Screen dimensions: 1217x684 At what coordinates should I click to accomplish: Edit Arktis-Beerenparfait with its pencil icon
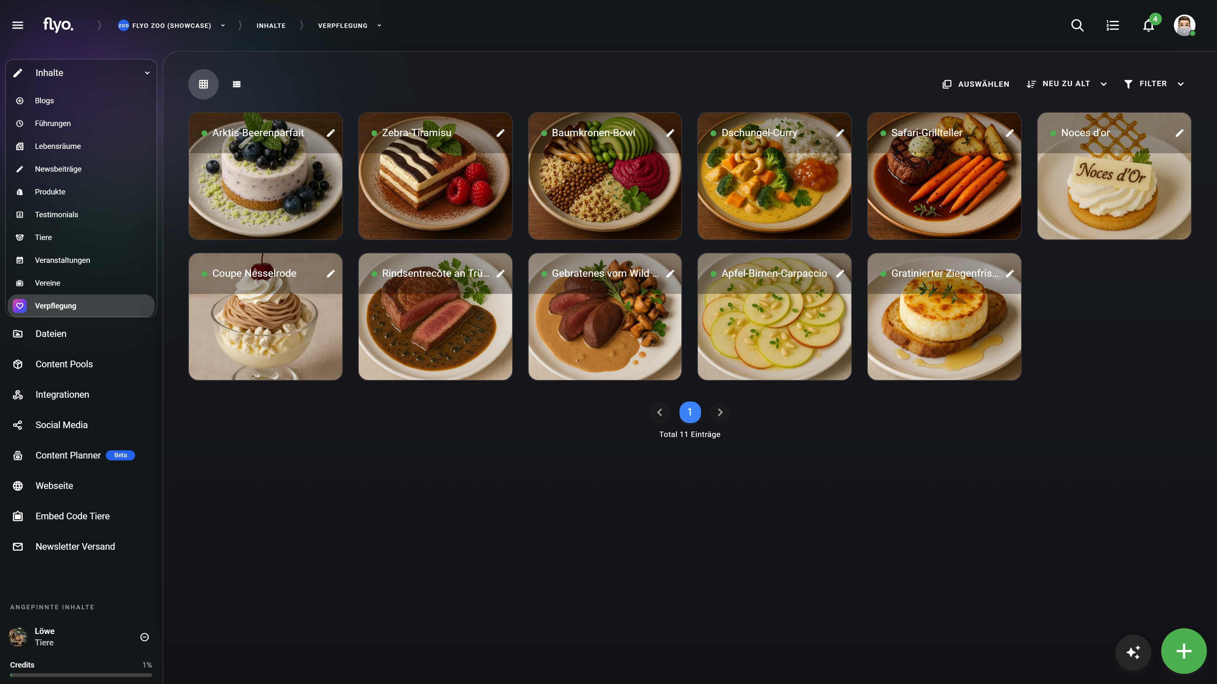click(331, 133)
